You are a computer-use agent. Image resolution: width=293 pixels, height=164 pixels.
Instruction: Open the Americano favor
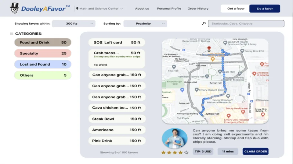point(117,130)
